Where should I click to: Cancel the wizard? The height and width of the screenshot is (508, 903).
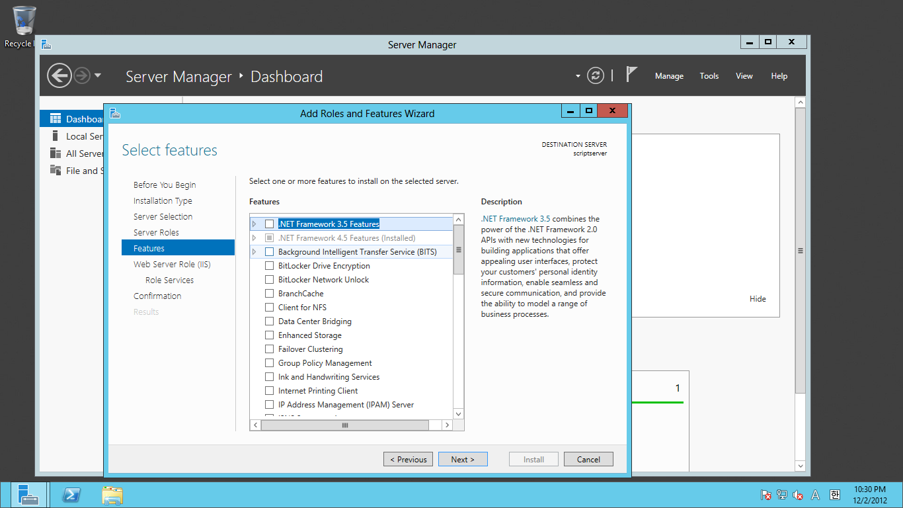pyautogui.click(x=588, y=459)
